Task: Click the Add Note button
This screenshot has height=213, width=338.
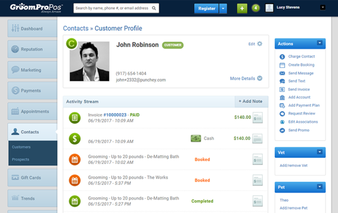Action: click(251, 102)
